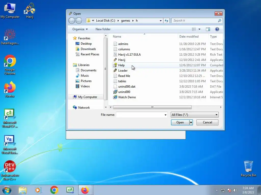The width and height of the screenshot is (261, 195).
Task: Select the columns text file
Action: 122,49
